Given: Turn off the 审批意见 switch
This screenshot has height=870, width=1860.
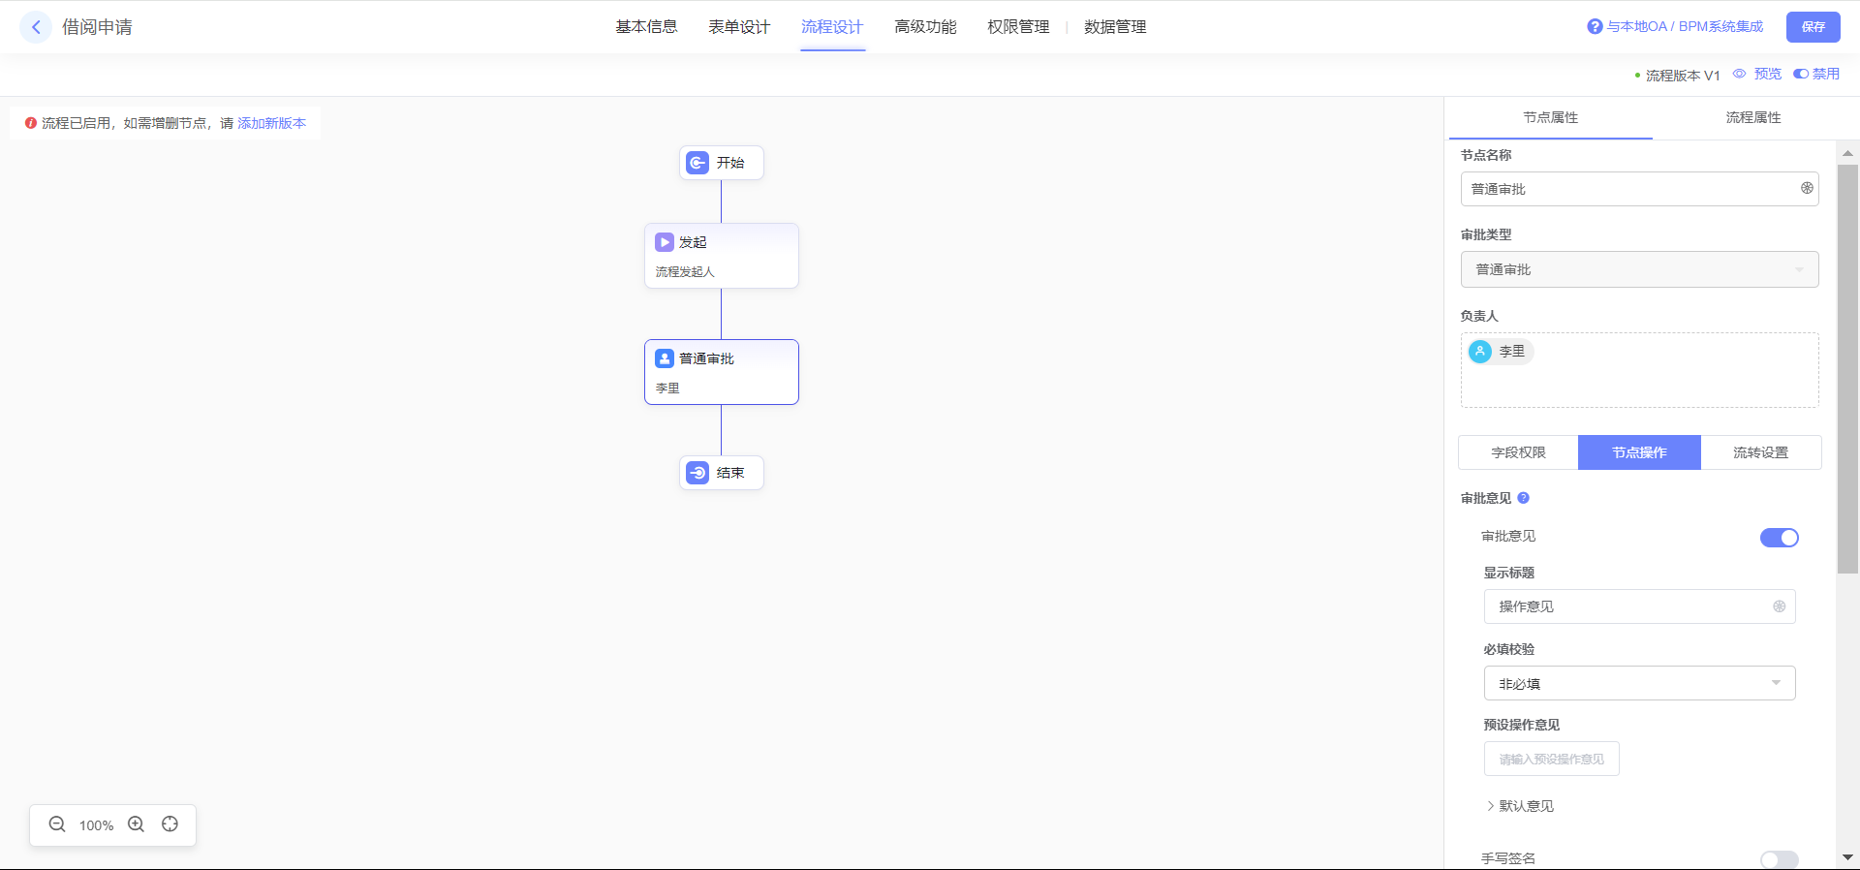Looking at the screenshot, I should click(1779, 538).
